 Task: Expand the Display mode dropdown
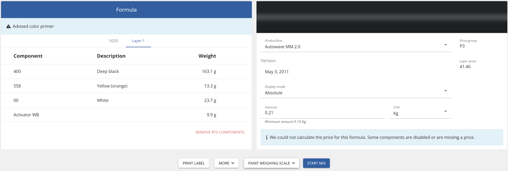pyautogui.click(x=445, y=91)
